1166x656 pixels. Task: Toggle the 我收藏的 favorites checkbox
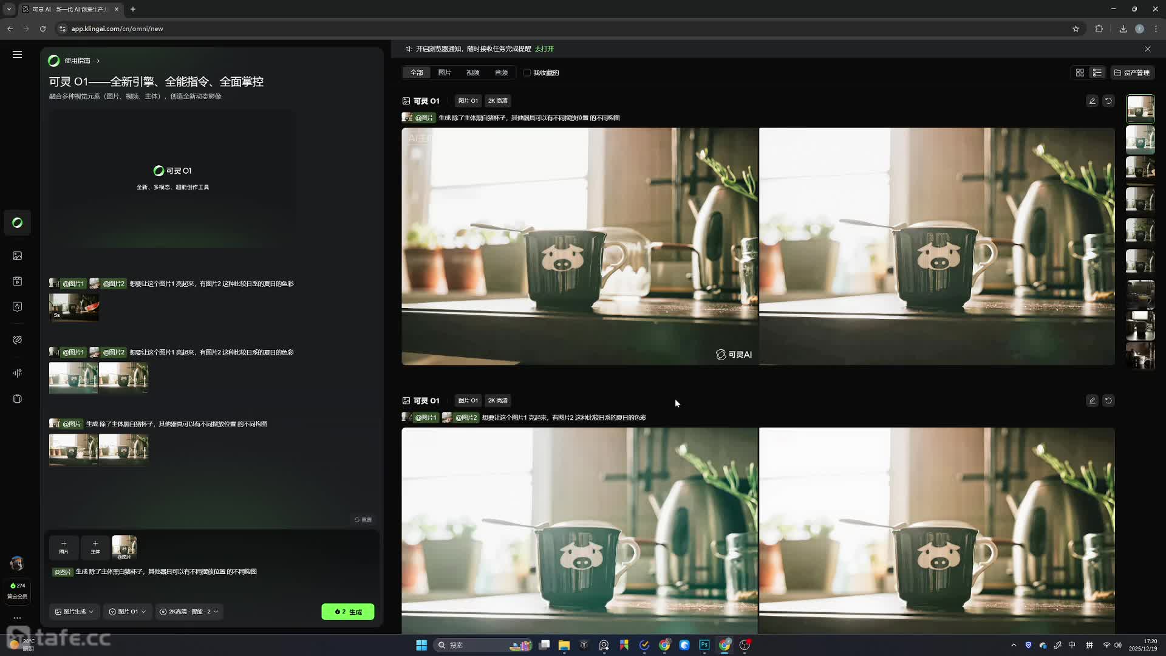pyautogui.click(x=527, y=72)
